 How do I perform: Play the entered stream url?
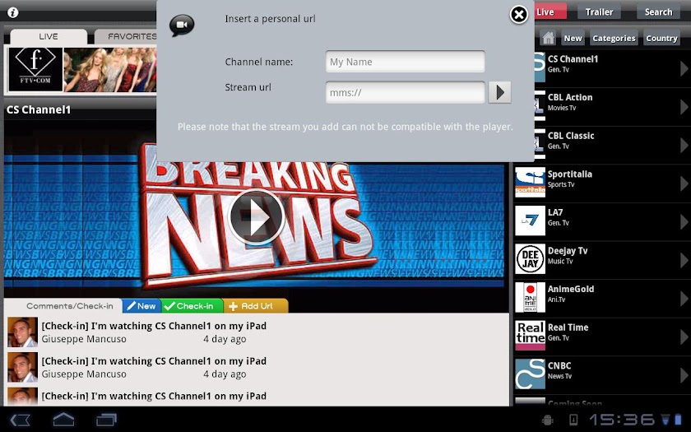pyautogui.click(x=500, y=92)
